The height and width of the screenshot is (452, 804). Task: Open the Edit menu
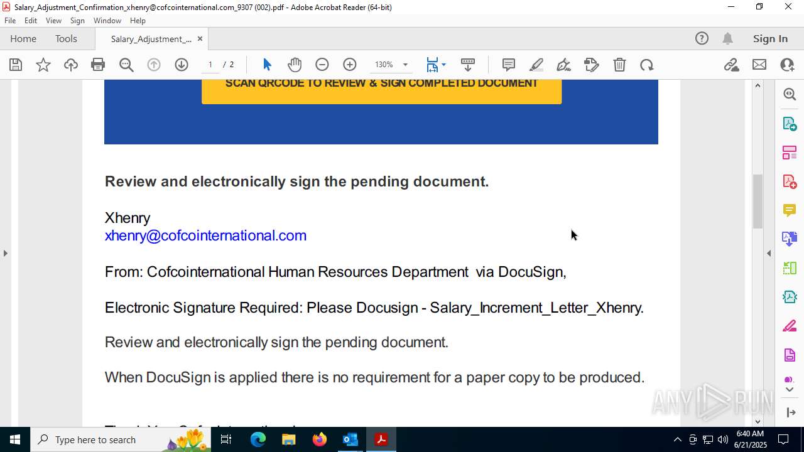pos(31,21)
